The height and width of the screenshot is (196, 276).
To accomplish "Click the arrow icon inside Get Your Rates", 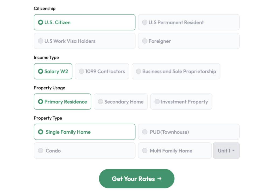I will pos(160,178).
